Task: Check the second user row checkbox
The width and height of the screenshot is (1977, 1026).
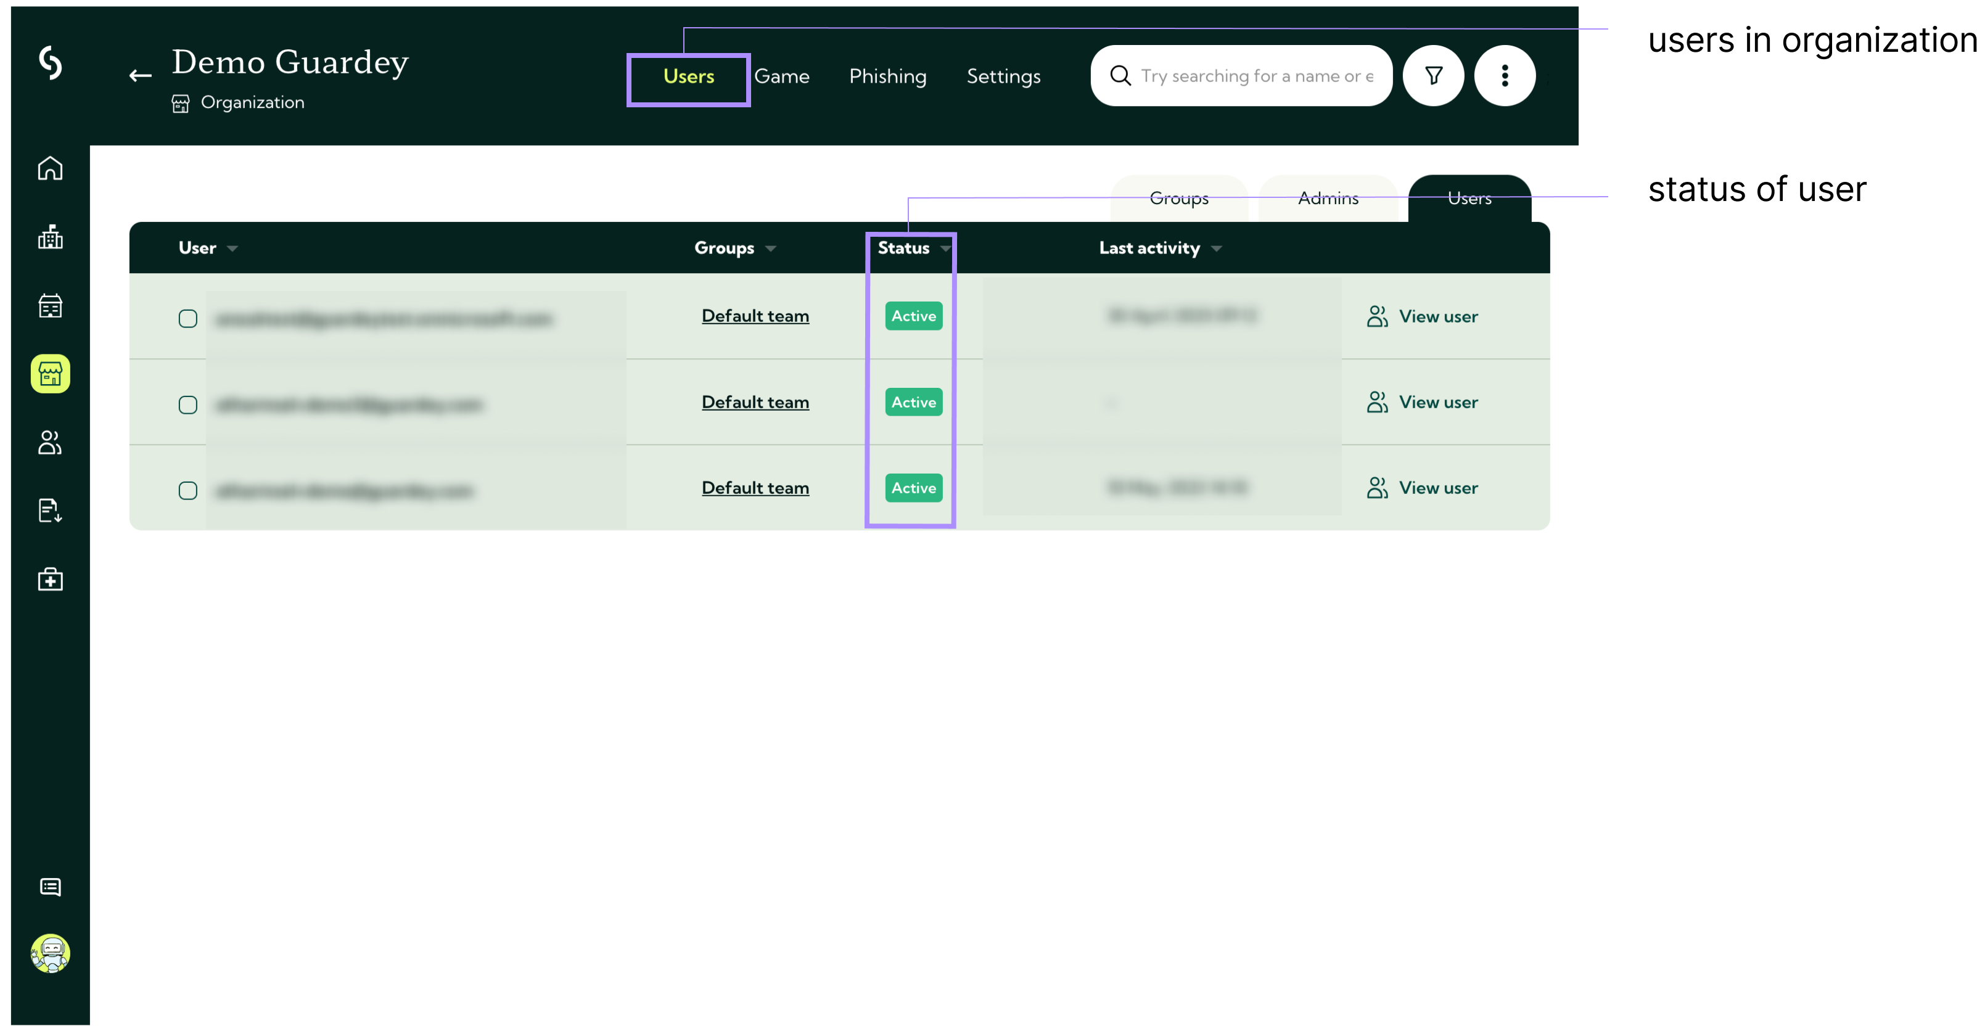Action: [x=188, y=404]
